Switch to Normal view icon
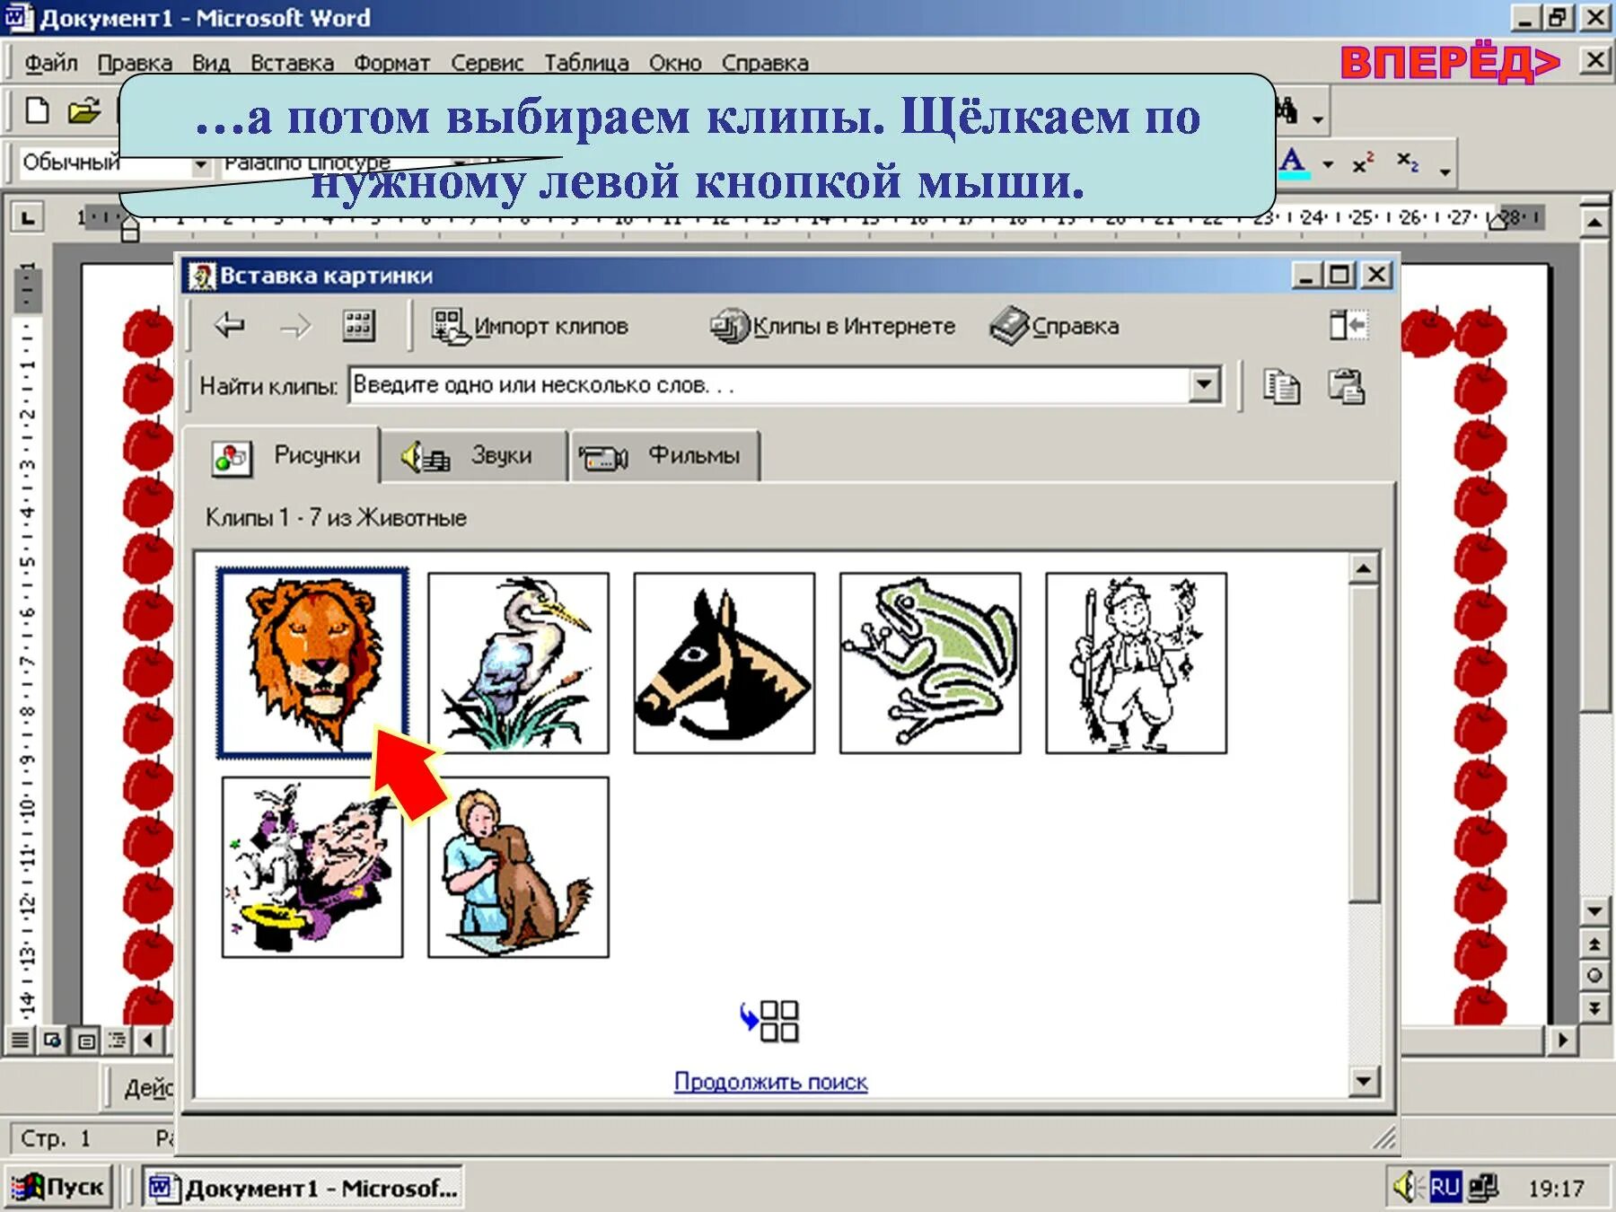1616x1212 pixels. coord(19,1041)
